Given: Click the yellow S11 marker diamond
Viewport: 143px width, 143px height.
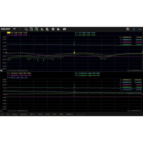Looking at the screenshot, I should coord(74,53).
